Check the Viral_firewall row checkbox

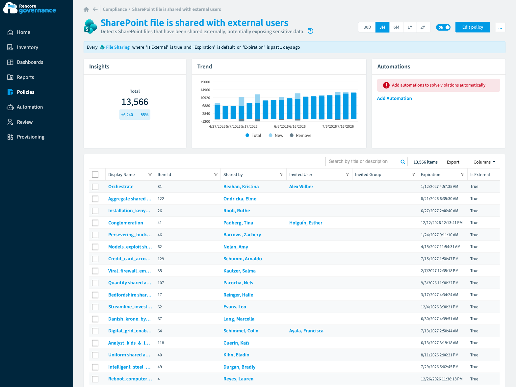(x=95, y=271)
